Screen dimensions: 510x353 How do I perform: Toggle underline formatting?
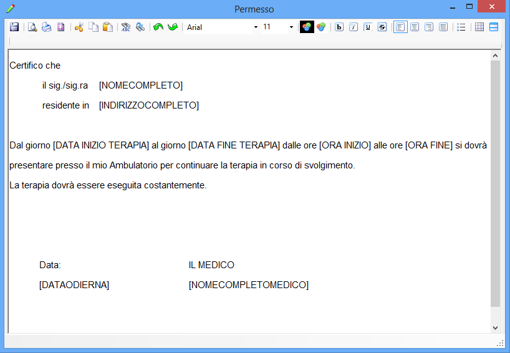(x=368, y=27)
